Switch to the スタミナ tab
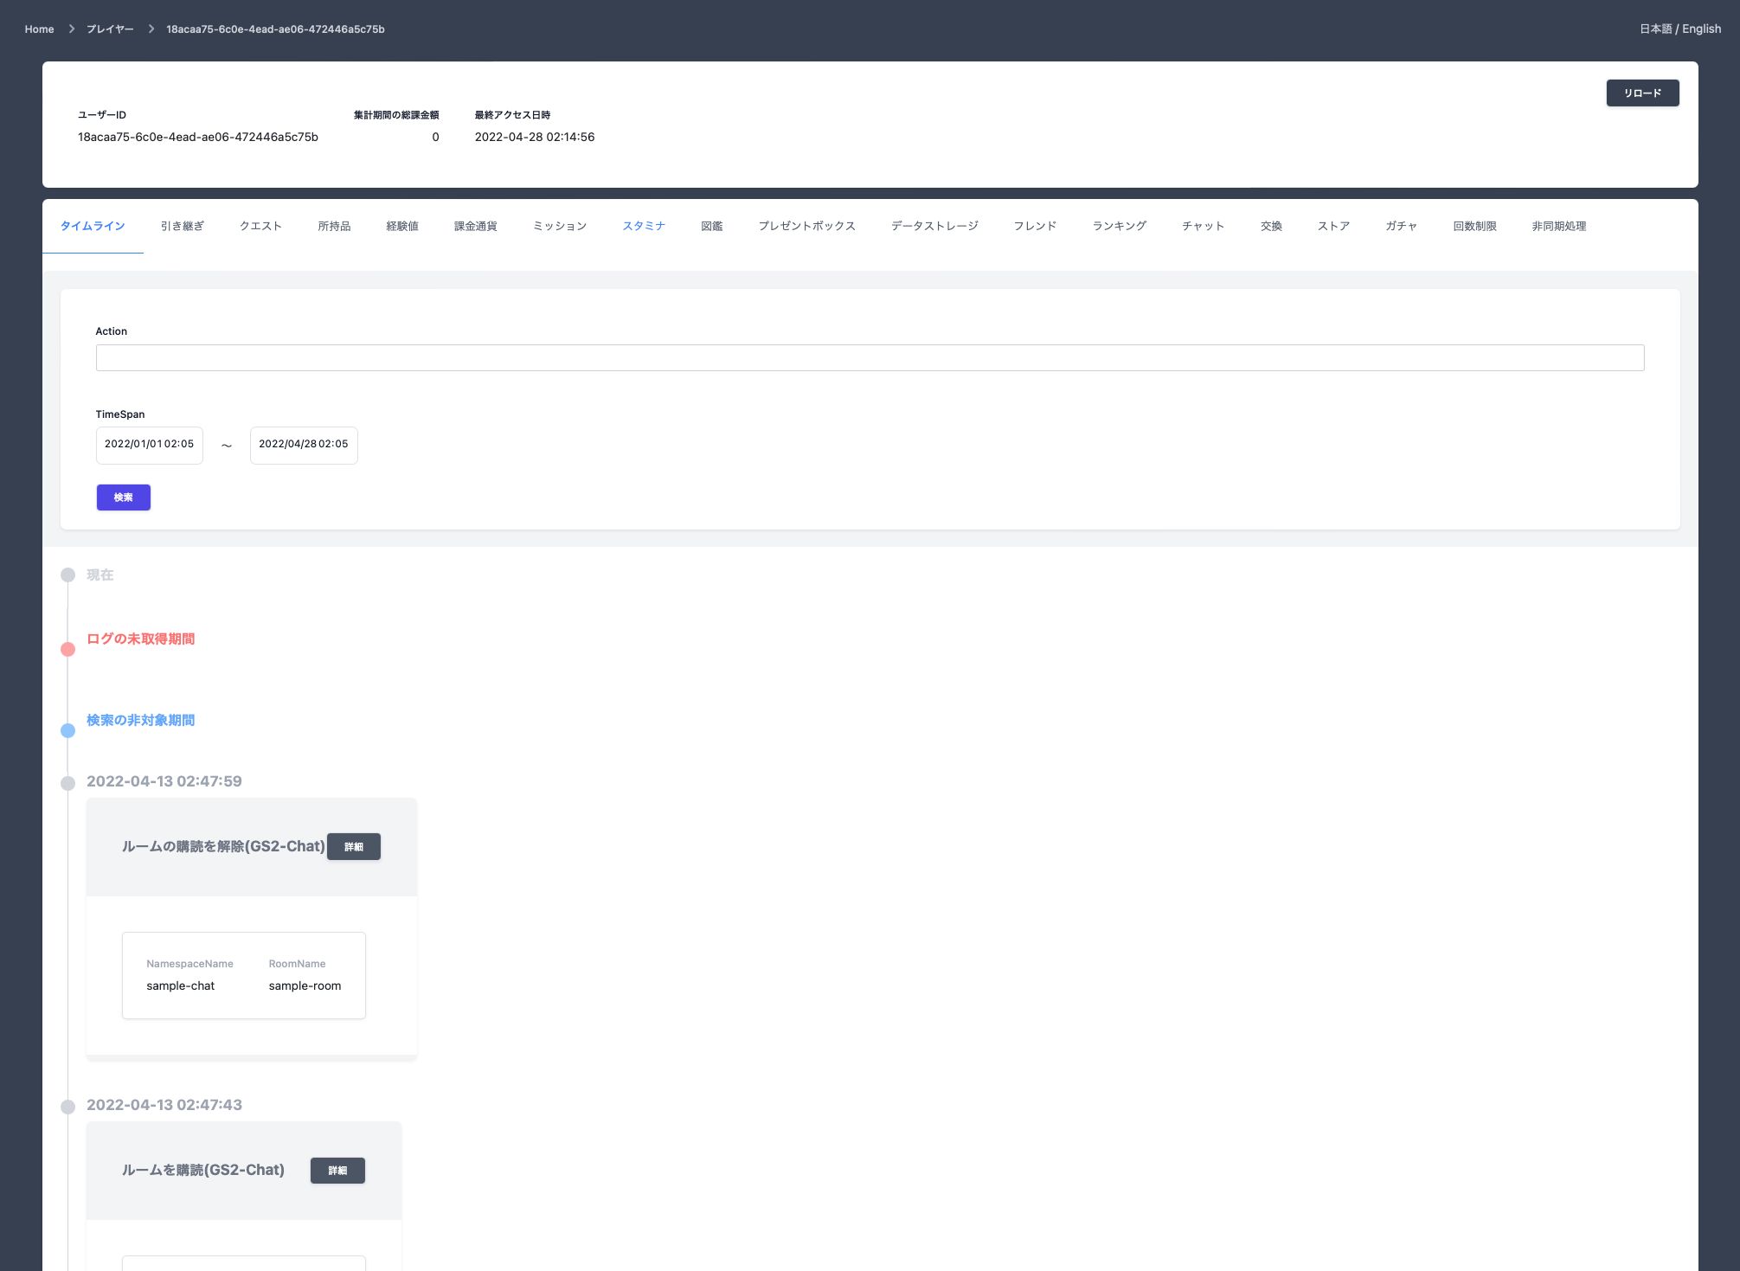 click(644, 227)
